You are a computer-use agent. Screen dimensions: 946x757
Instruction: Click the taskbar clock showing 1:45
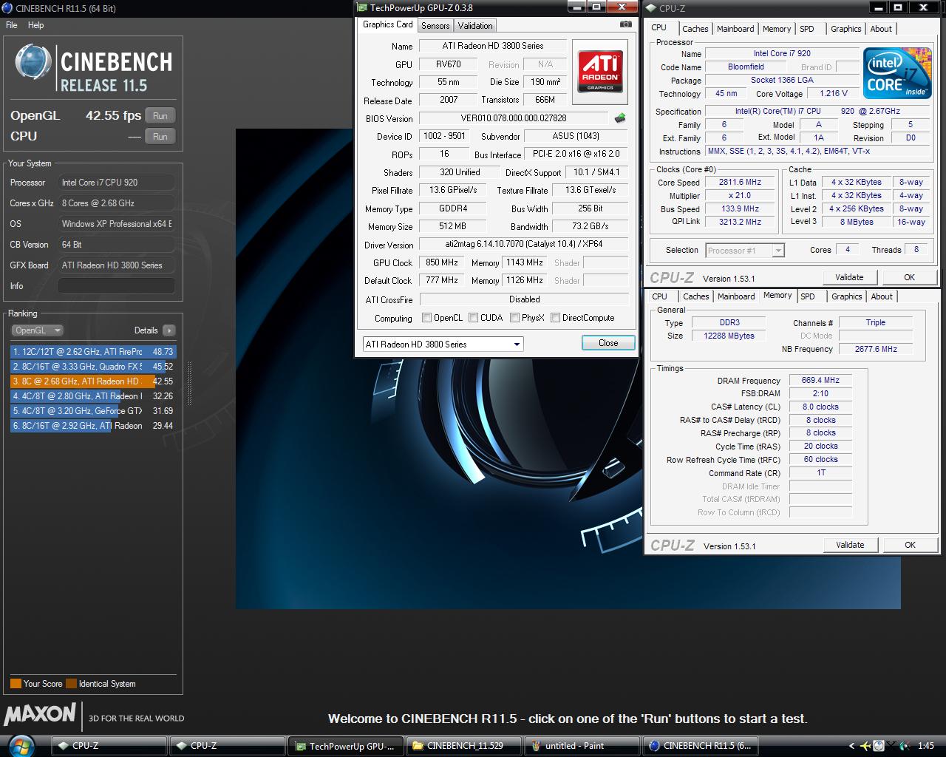click(925, 746)
